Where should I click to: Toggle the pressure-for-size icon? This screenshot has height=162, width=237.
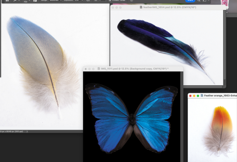click(x=131, y=1)
